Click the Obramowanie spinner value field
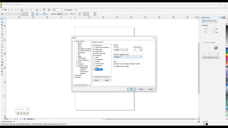This screenshot has width=228, height=128. point(137,50)
